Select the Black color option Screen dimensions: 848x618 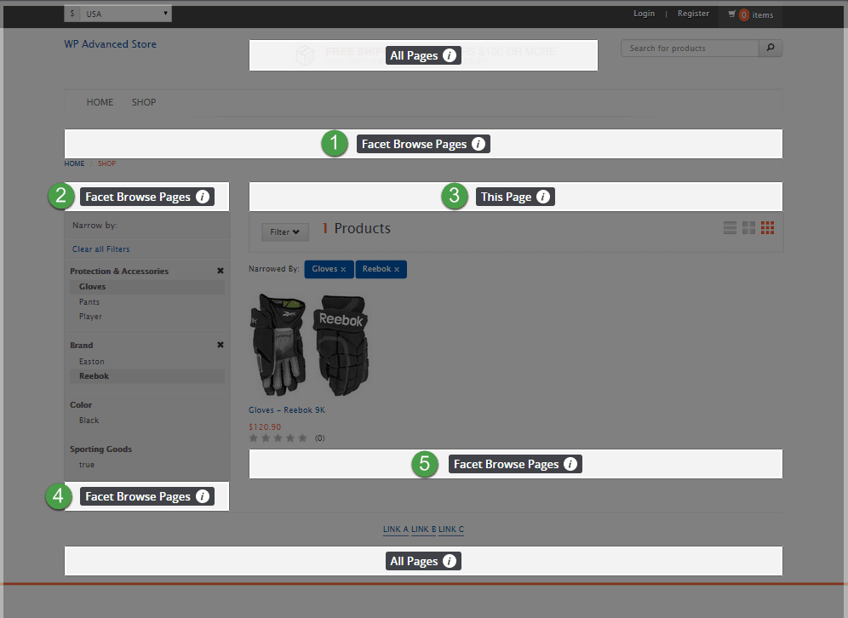click(89, 421)
